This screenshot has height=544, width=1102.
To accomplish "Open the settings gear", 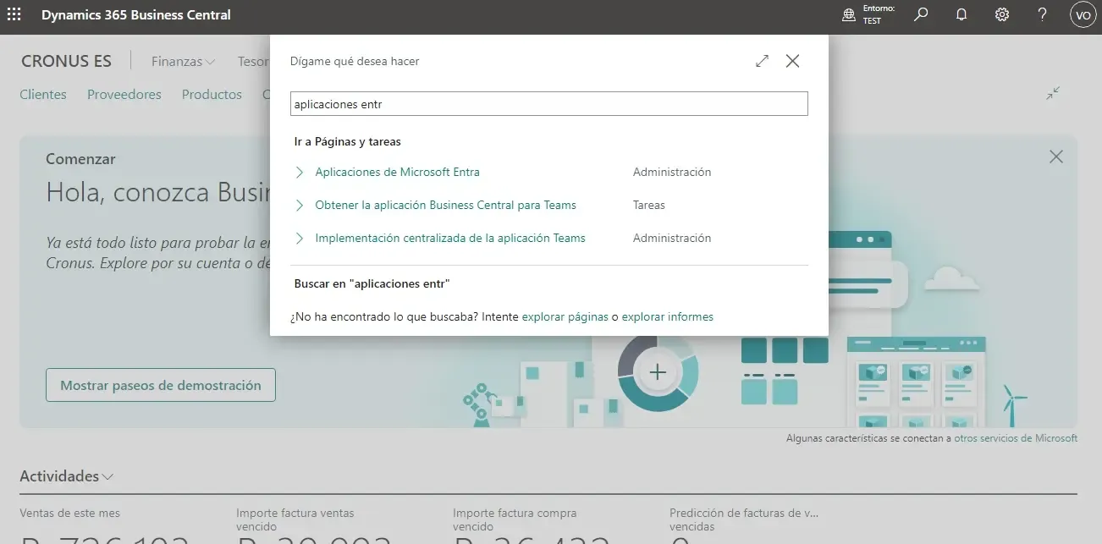I will 1002,14.
